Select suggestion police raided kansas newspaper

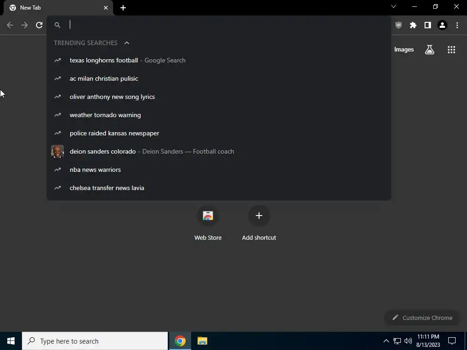point(219,133)
